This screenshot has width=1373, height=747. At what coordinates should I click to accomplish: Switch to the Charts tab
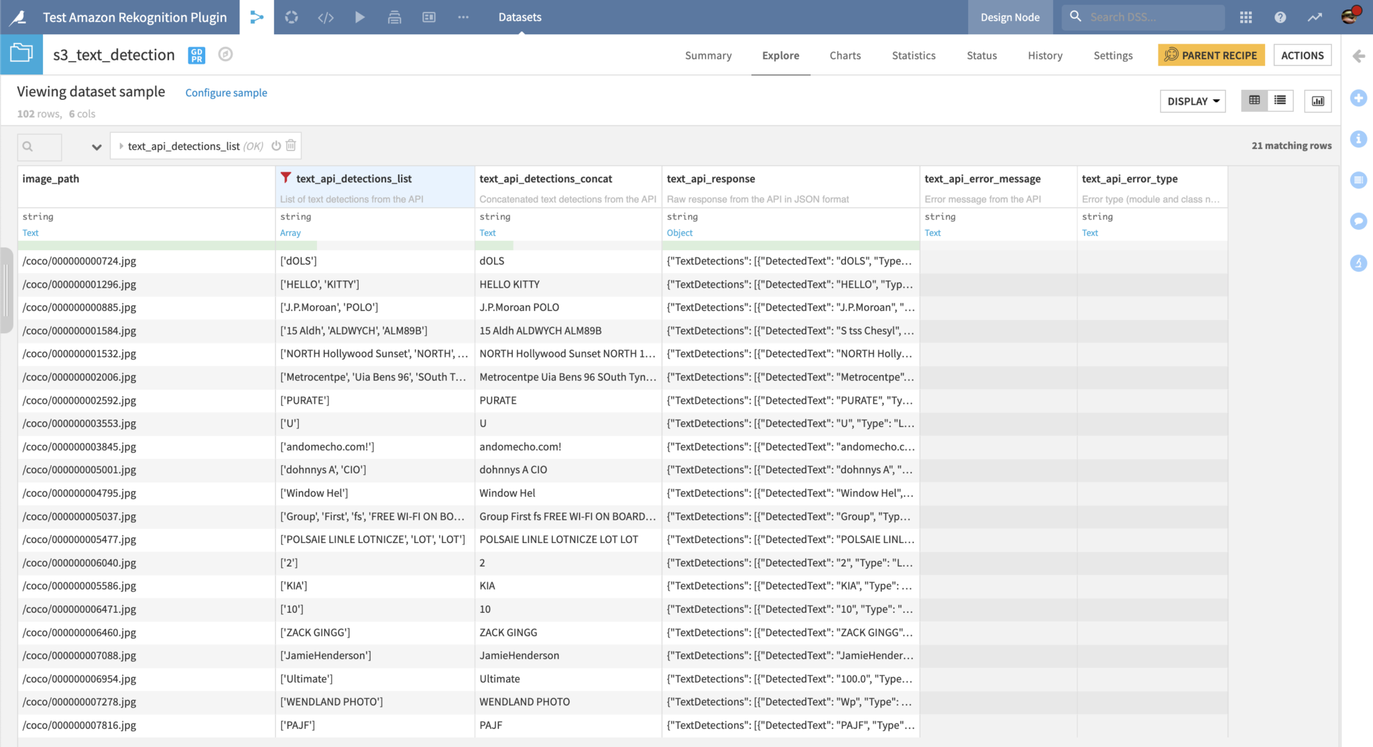click(845, 55)
